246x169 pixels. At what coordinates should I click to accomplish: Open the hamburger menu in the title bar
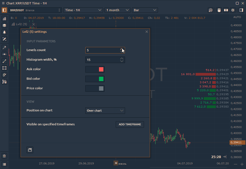pos(3,3)
